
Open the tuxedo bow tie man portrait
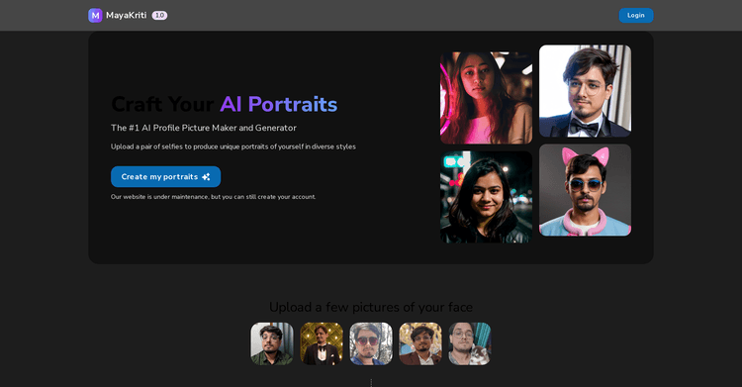tap(585, 91)
